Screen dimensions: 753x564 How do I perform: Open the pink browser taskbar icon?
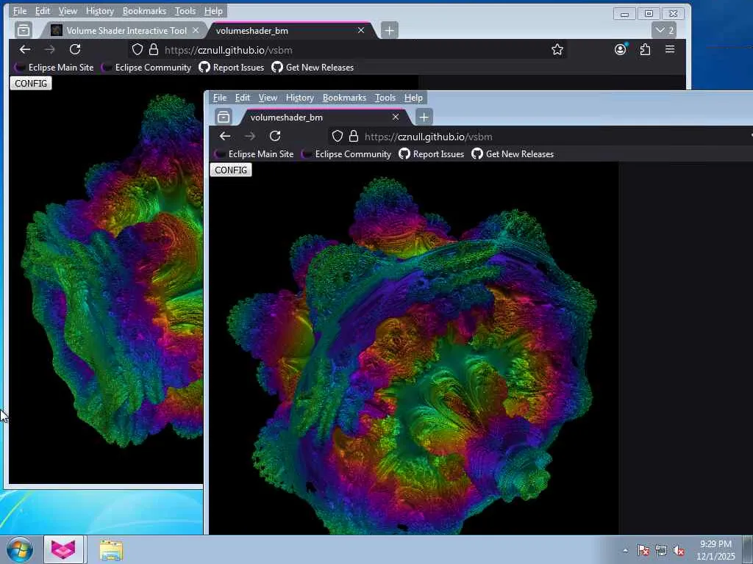point(63,549)
